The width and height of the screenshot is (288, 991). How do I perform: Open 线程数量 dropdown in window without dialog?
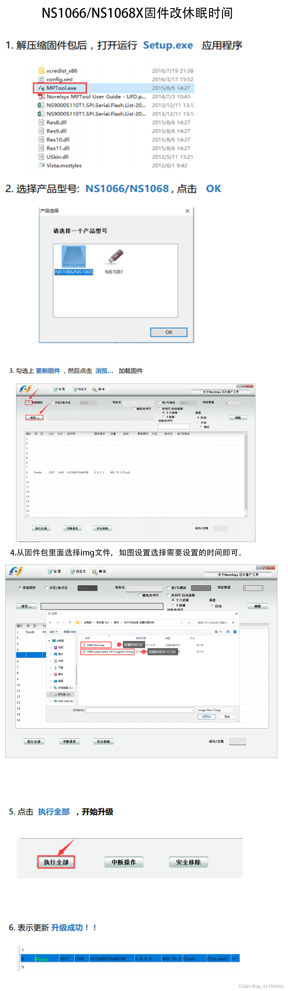pos(234,403)
